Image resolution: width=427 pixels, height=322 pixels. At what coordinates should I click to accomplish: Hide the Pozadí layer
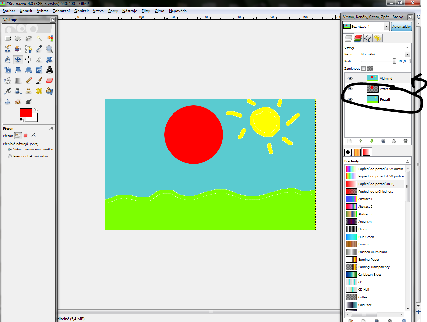coord(350,99)
